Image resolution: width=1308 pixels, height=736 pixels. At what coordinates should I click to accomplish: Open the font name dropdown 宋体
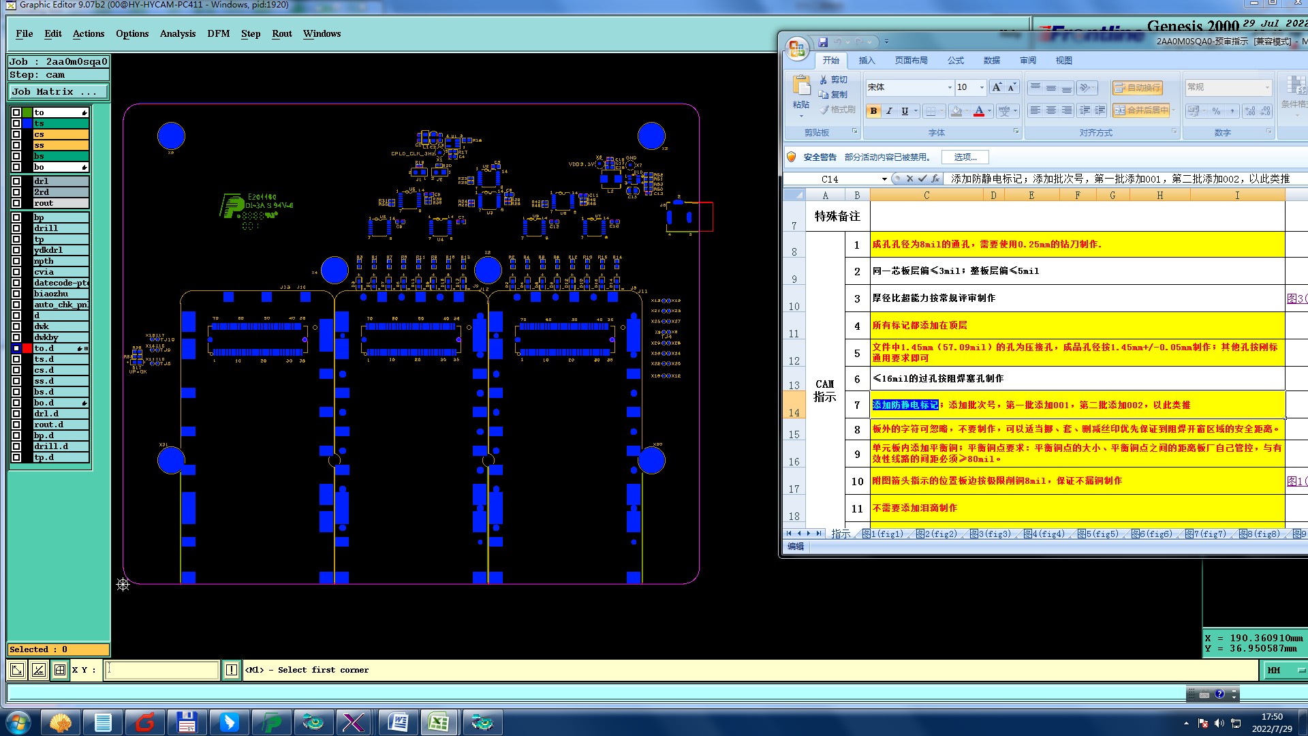click(950, 87)
